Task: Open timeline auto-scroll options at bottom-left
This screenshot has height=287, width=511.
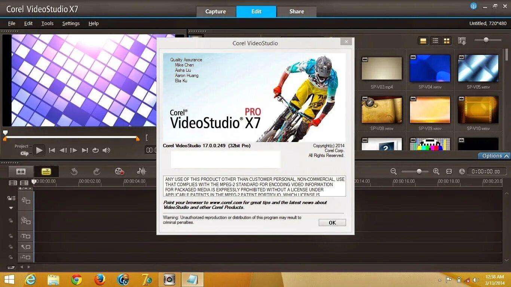Action: point(11,268)
